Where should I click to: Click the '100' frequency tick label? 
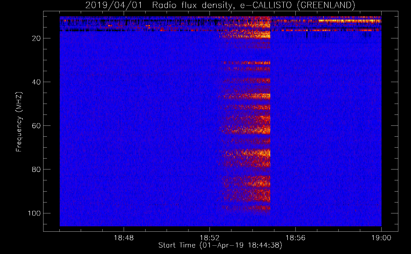(34, 213)
